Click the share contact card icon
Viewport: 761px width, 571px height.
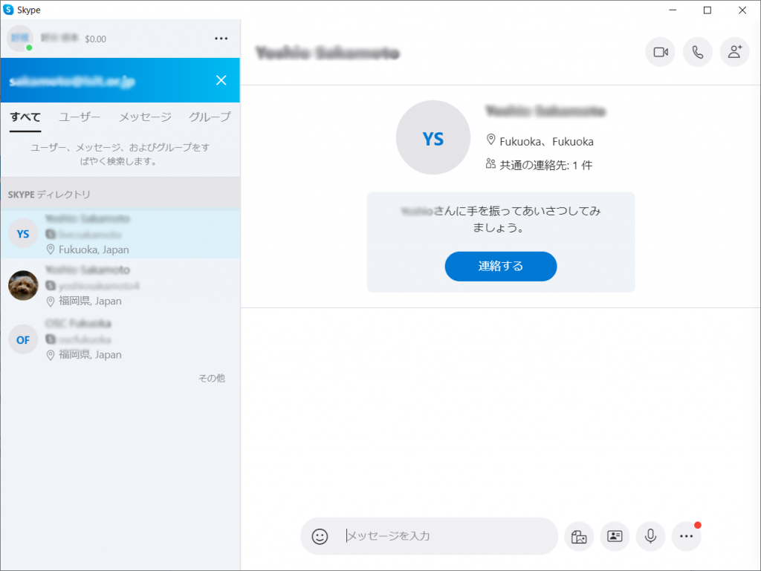coord(615,536)
